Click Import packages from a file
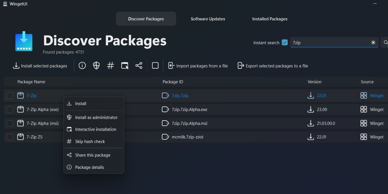The image size is (388, 194). pyautogui.click(x=198, y=66)
